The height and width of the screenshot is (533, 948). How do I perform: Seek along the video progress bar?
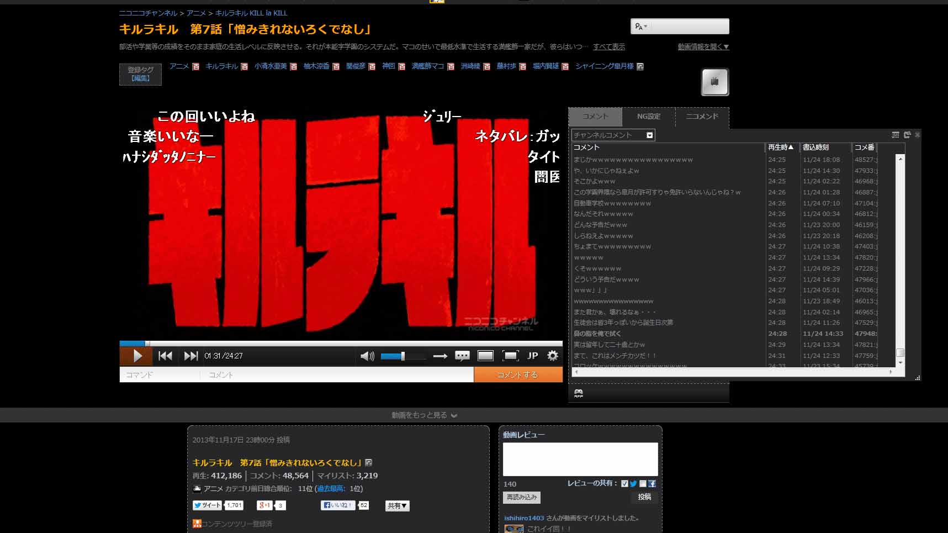(341, 344)
